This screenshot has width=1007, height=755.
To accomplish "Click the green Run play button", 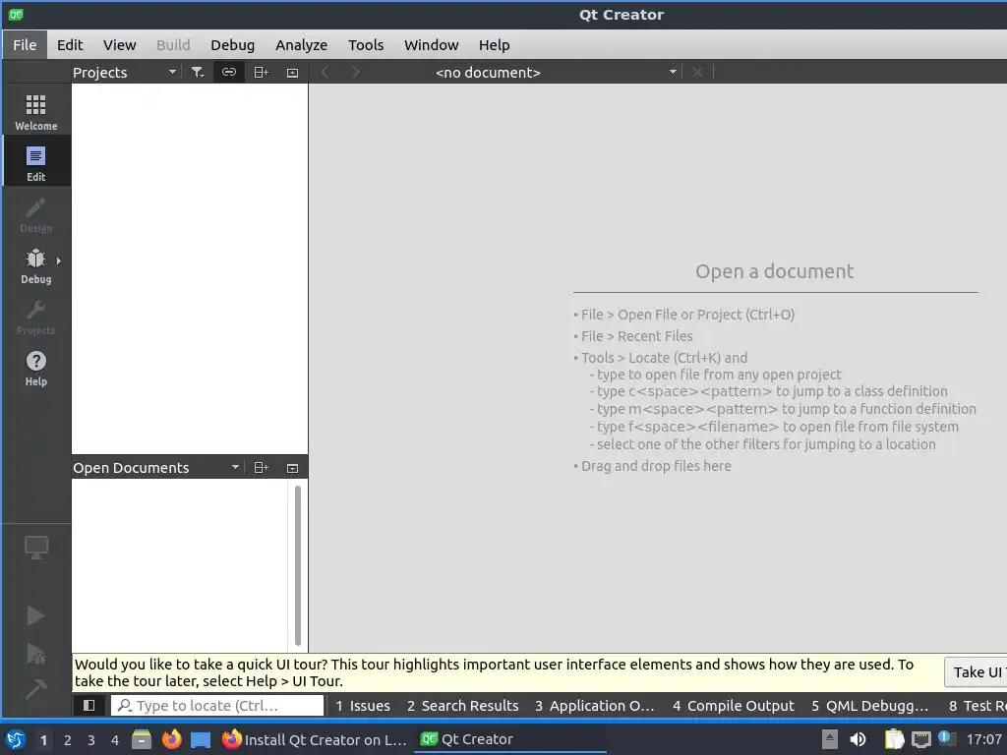I will click(36, 615).
